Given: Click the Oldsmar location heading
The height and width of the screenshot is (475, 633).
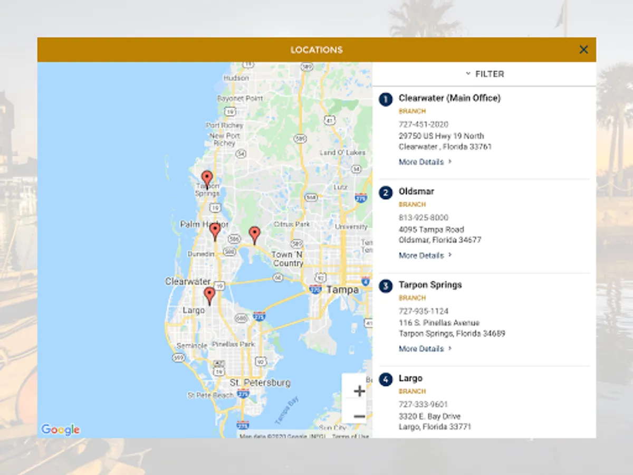Looking at the screenshot, I should coord(416,192).
